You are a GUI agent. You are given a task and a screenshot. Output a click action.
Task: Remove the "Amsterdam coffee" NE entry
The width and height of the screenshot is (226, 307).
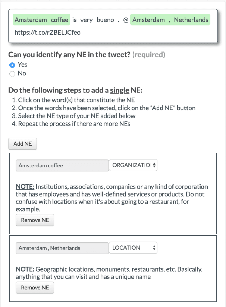[35, 220]
